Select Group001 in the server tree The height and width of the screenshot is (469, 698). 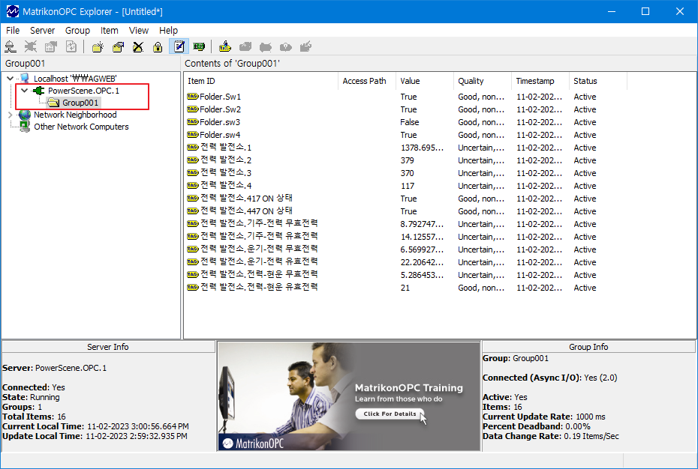[x=80, y=103]
